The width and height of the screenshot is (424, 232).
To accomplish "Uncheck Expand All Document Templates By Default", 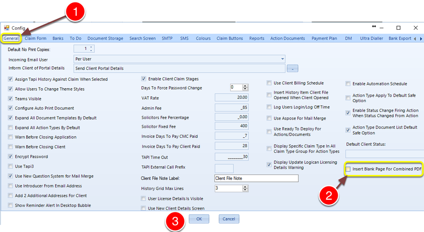I will 10,118.
